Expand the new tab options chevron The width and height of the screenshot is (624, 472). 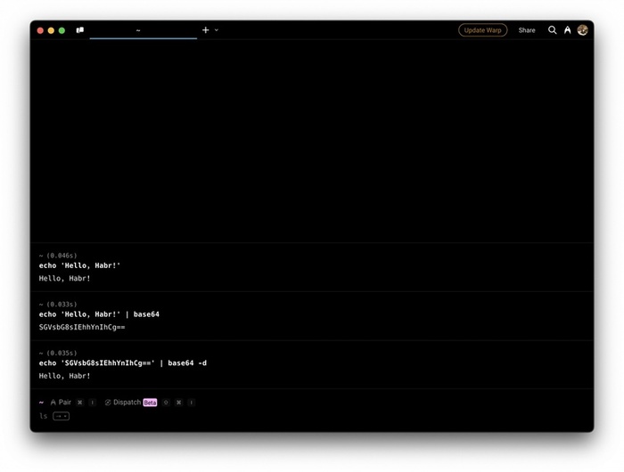[217, 30]
